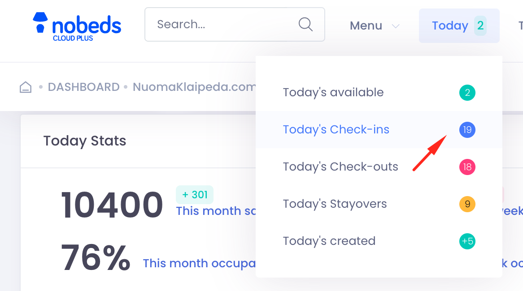Click the teal +5 created badge

(467, 241)
